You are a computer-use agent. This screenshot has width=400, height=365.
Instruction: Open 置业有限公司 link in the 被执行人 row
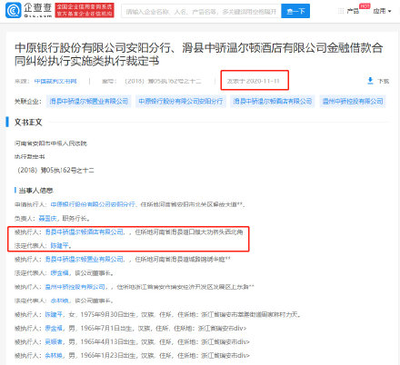(85, 259)
